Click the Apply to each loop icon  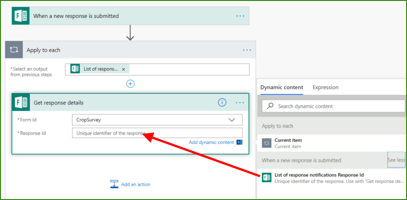point(14,50)
